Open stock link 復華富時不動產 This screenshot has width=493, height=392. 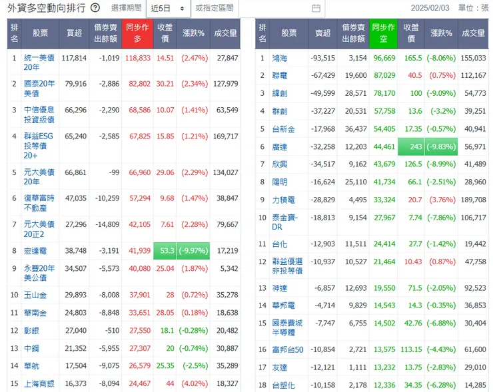39,203
